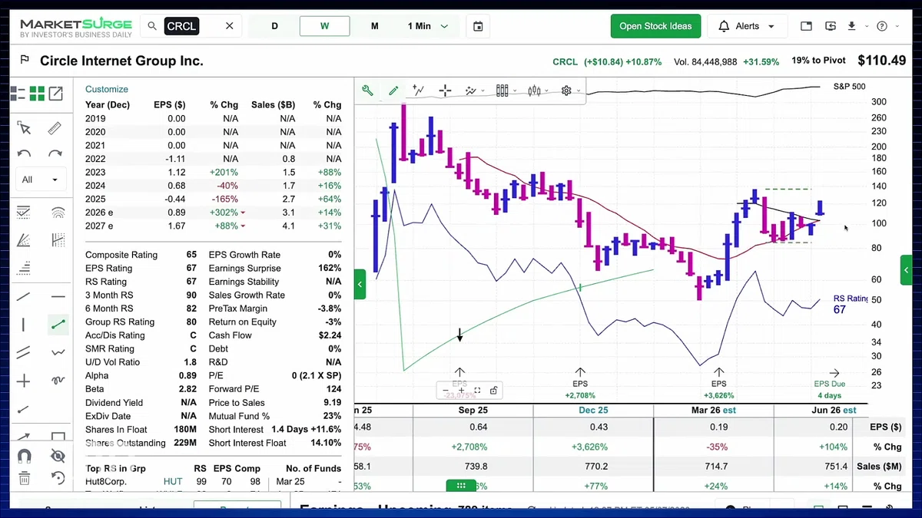Open the wrench chart tools icon

click(367, 91)
